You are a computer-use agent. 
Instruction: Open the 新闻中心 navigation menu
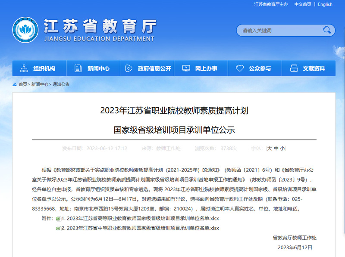[x=98, y=68]
